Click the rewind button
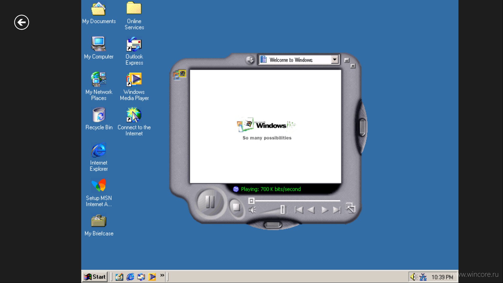Viewport: 503px width, 283px height. coord(311,210)
